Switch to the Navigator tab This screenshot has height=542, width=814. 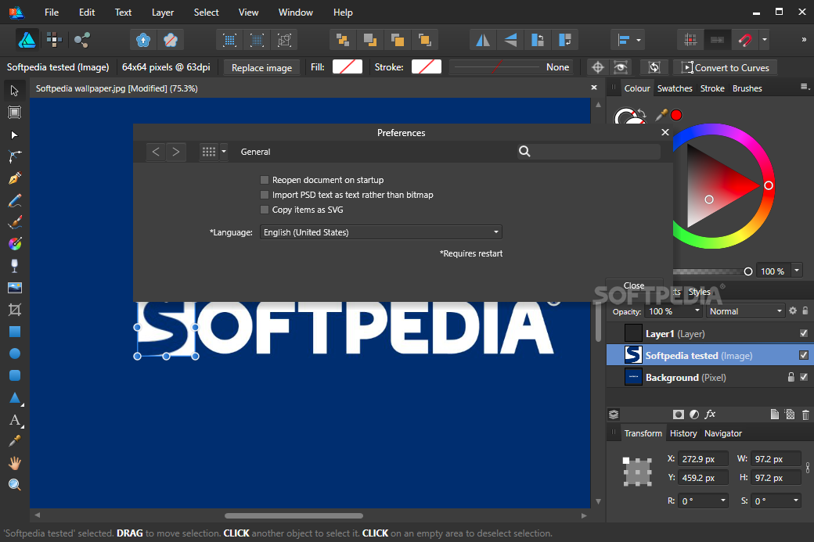click(722, 433)
